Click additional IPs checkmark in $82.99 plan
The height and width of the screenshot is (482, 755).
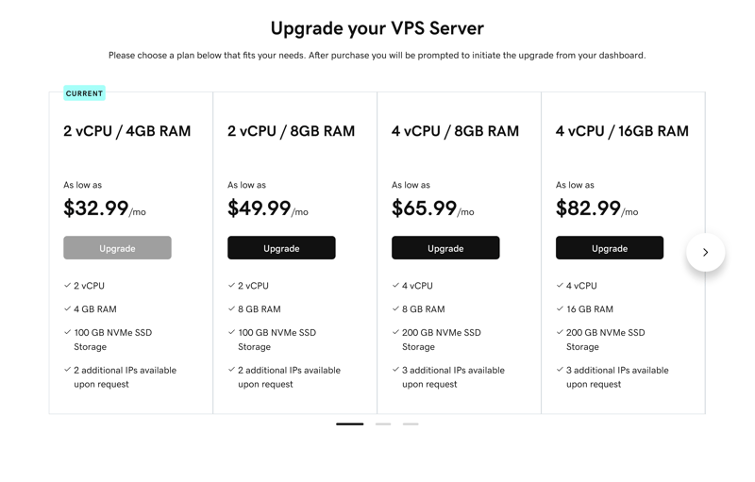coord(560,370)
